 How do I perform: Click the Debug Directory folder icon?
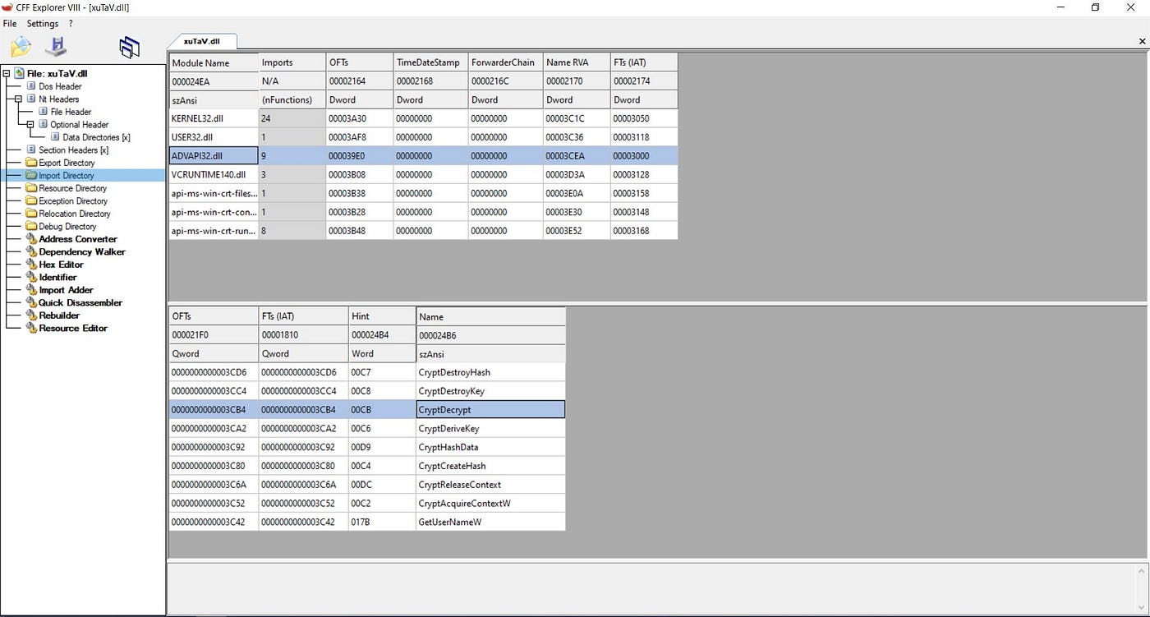point(31,226)
